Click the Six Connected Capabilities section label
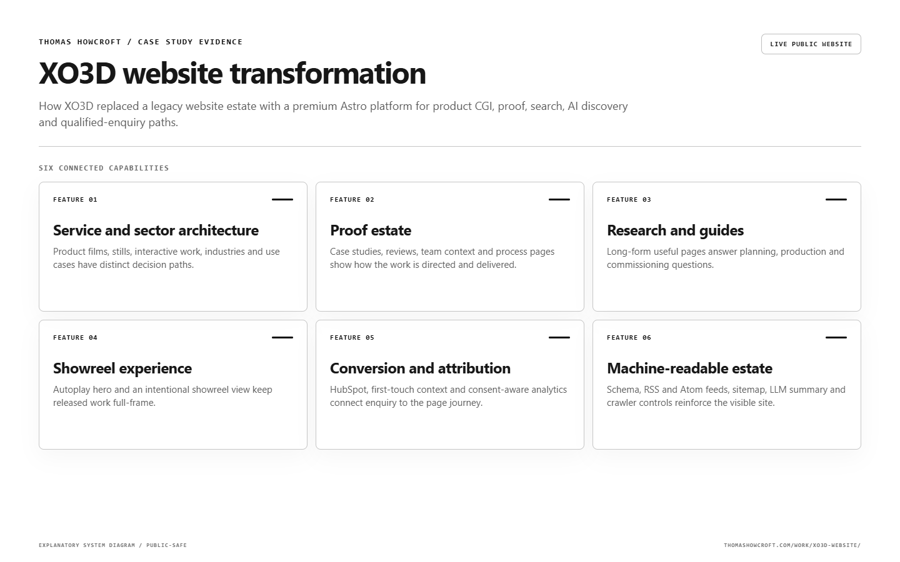Screen dimensions: 900x562 pos(104,168)
